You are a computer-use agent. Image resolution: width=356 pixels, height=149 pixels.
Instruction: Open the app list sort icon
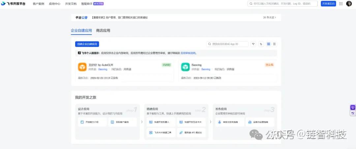pyautogui.click(x=261, y=44)
